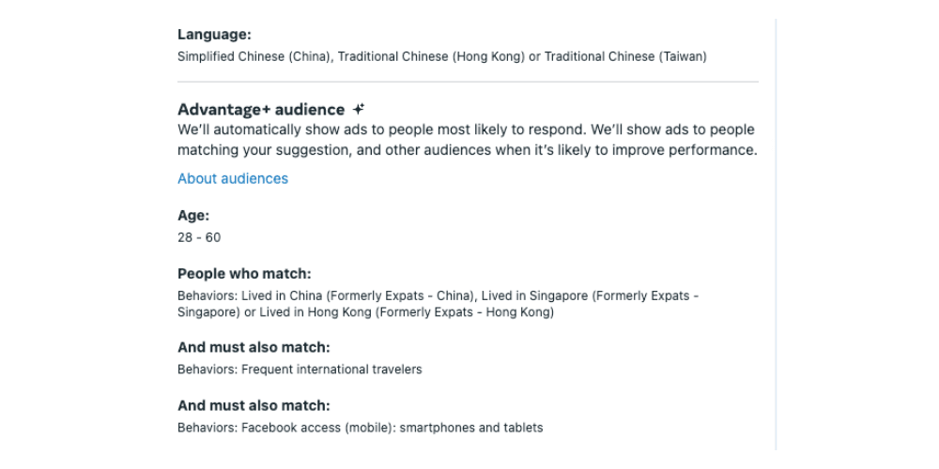Click Traditional Chinese (Taiwan) text

coord(625,57)
